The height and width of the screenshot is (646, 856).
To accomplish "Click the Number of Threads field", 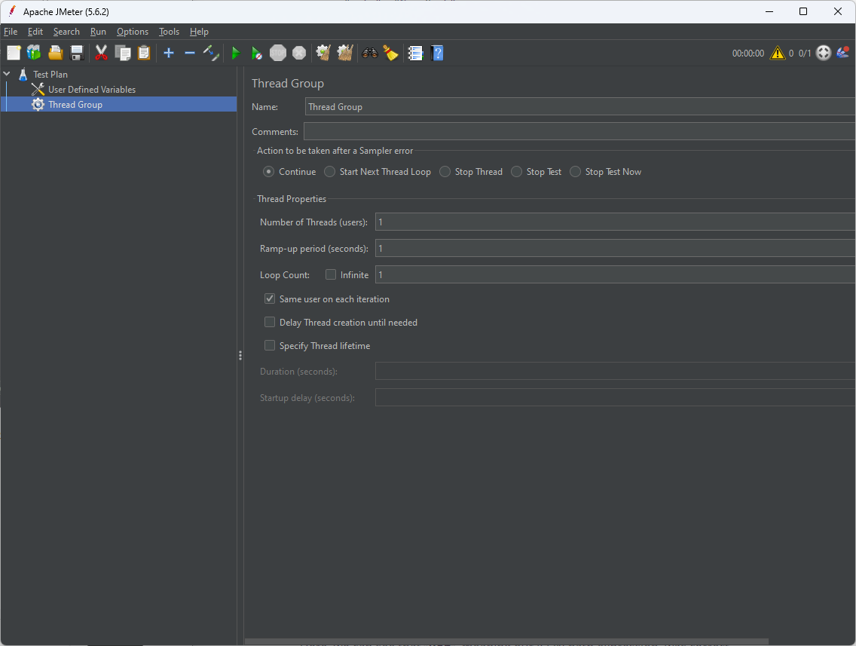I will tap(615, 222).
